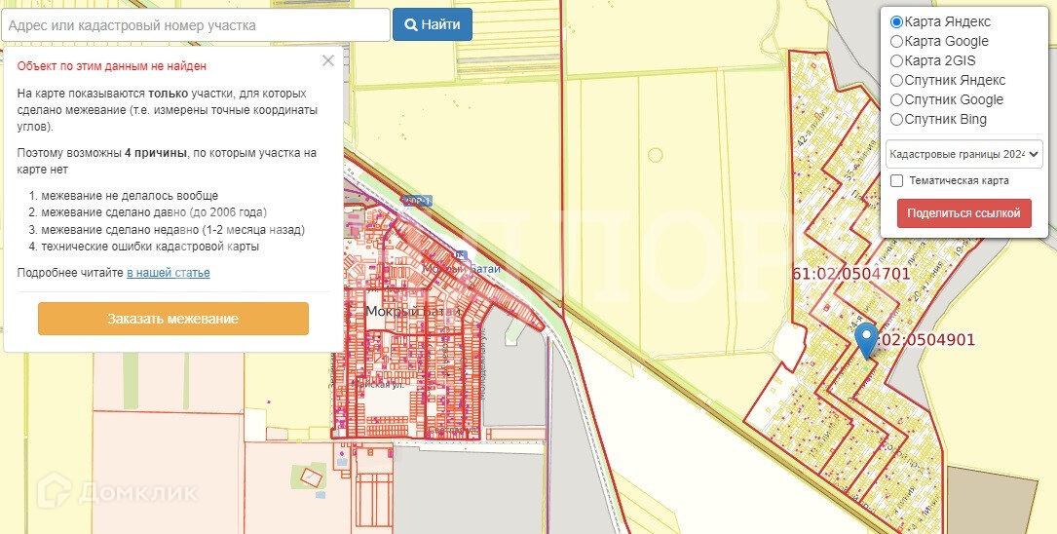Click the Поделиться ссылкой button

point(964,213)
